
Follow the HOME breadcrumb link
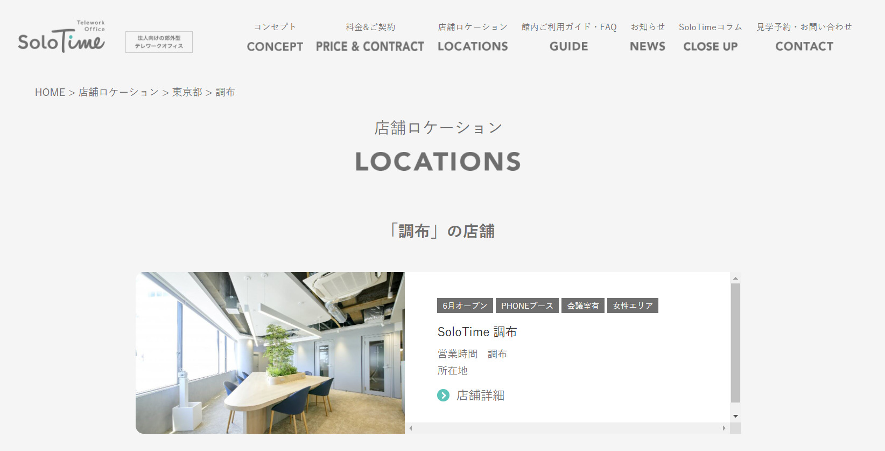point(50,92)
